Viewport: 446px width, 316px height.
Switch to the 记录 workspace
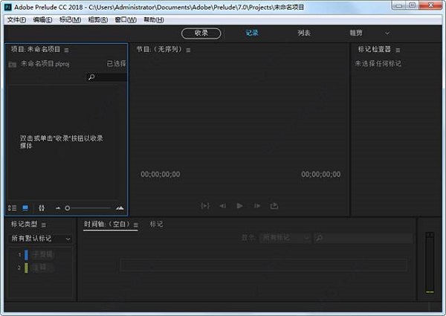tap(252, 33)
